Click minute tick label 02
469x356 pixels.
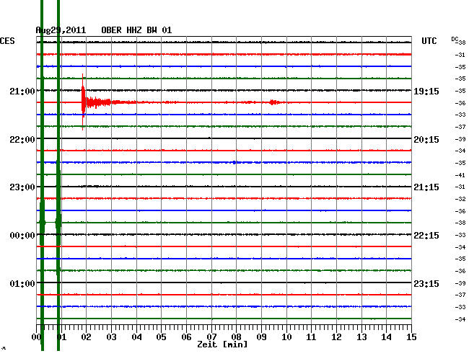coord(86,337)
